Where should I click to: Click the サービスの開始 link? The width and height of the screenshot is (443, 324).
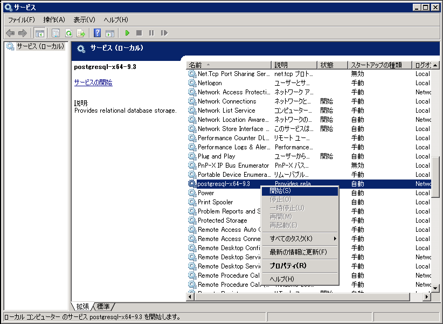[93, 82]
